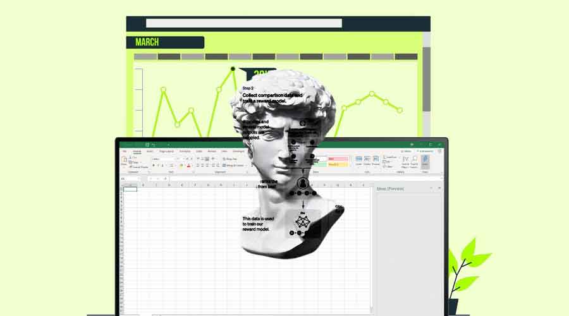Open the Ideas (Preview) pane options dropdown
Screen dimensions: 569x316
coord(431,188)
